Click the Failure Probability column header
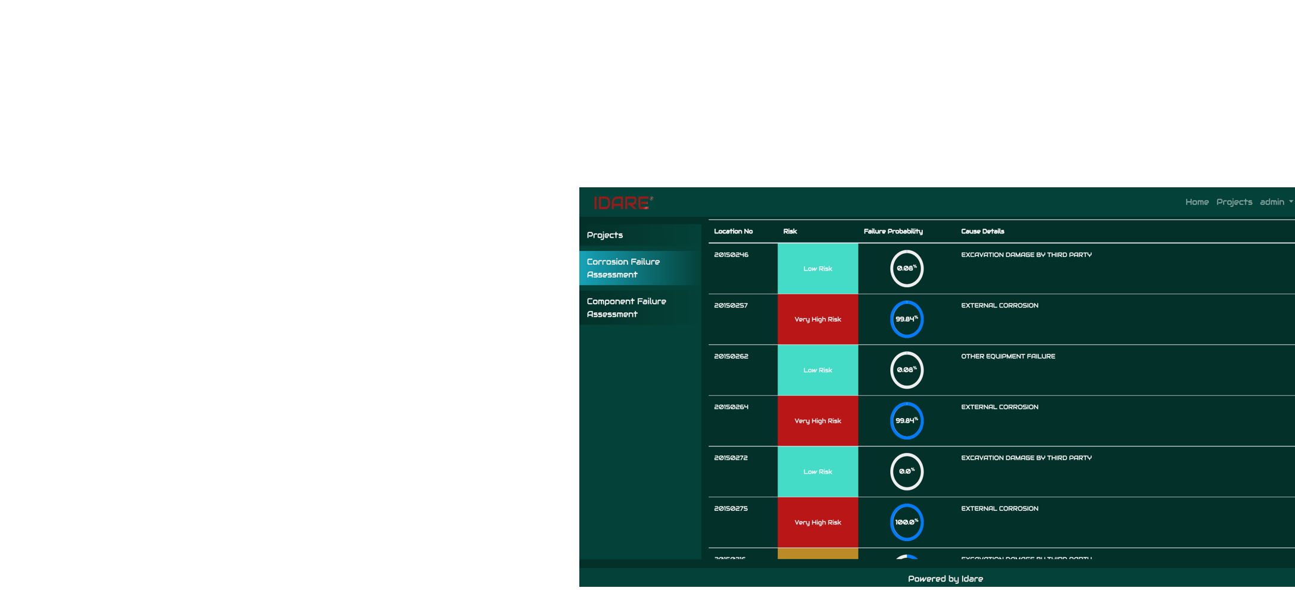This screenshot has height=591, width=1295. tap(893, 231)
